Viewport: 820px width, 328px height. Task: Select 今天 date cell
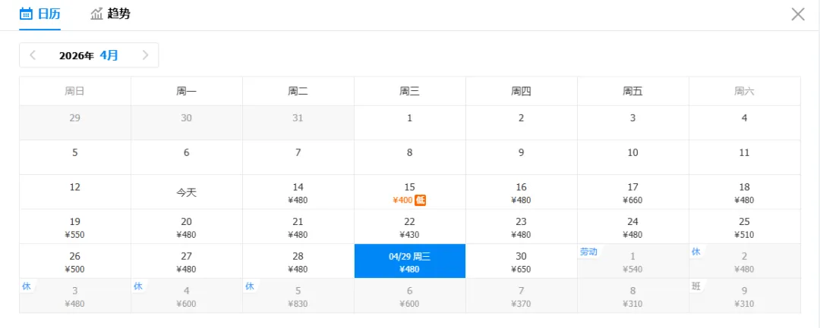point(187,192)
